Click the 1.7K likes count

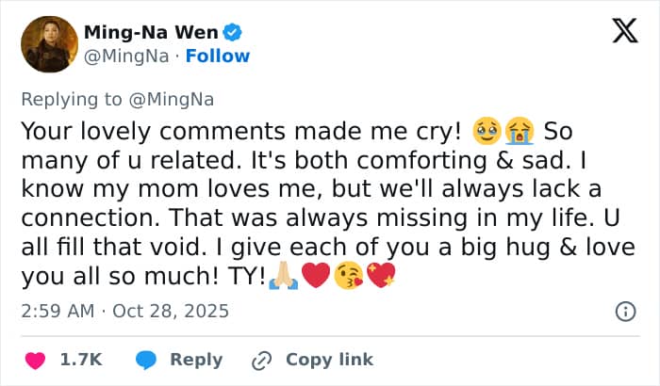(81, 360)
